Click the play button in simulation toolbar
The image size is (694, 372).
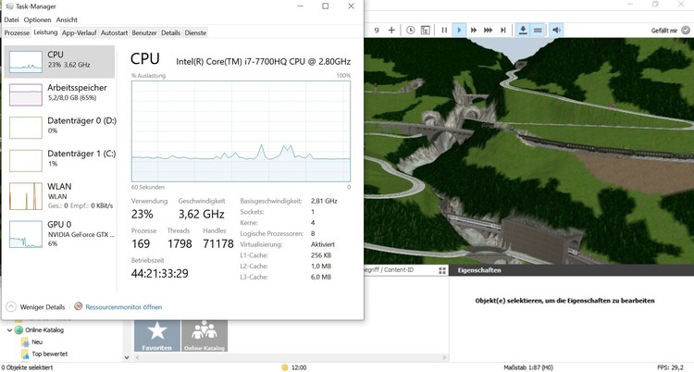click(459, 30)
